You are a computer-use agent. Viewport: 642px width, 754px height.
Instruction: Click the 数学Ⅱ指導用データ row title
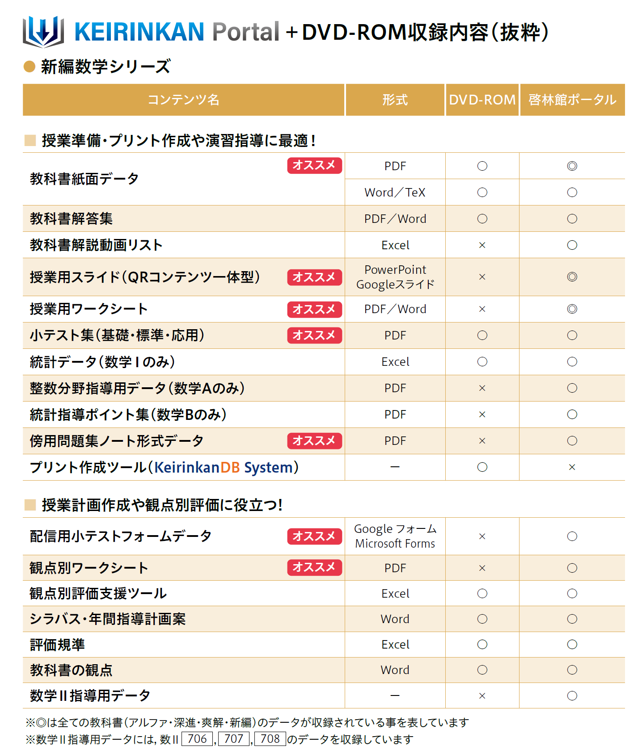point(90,695)
